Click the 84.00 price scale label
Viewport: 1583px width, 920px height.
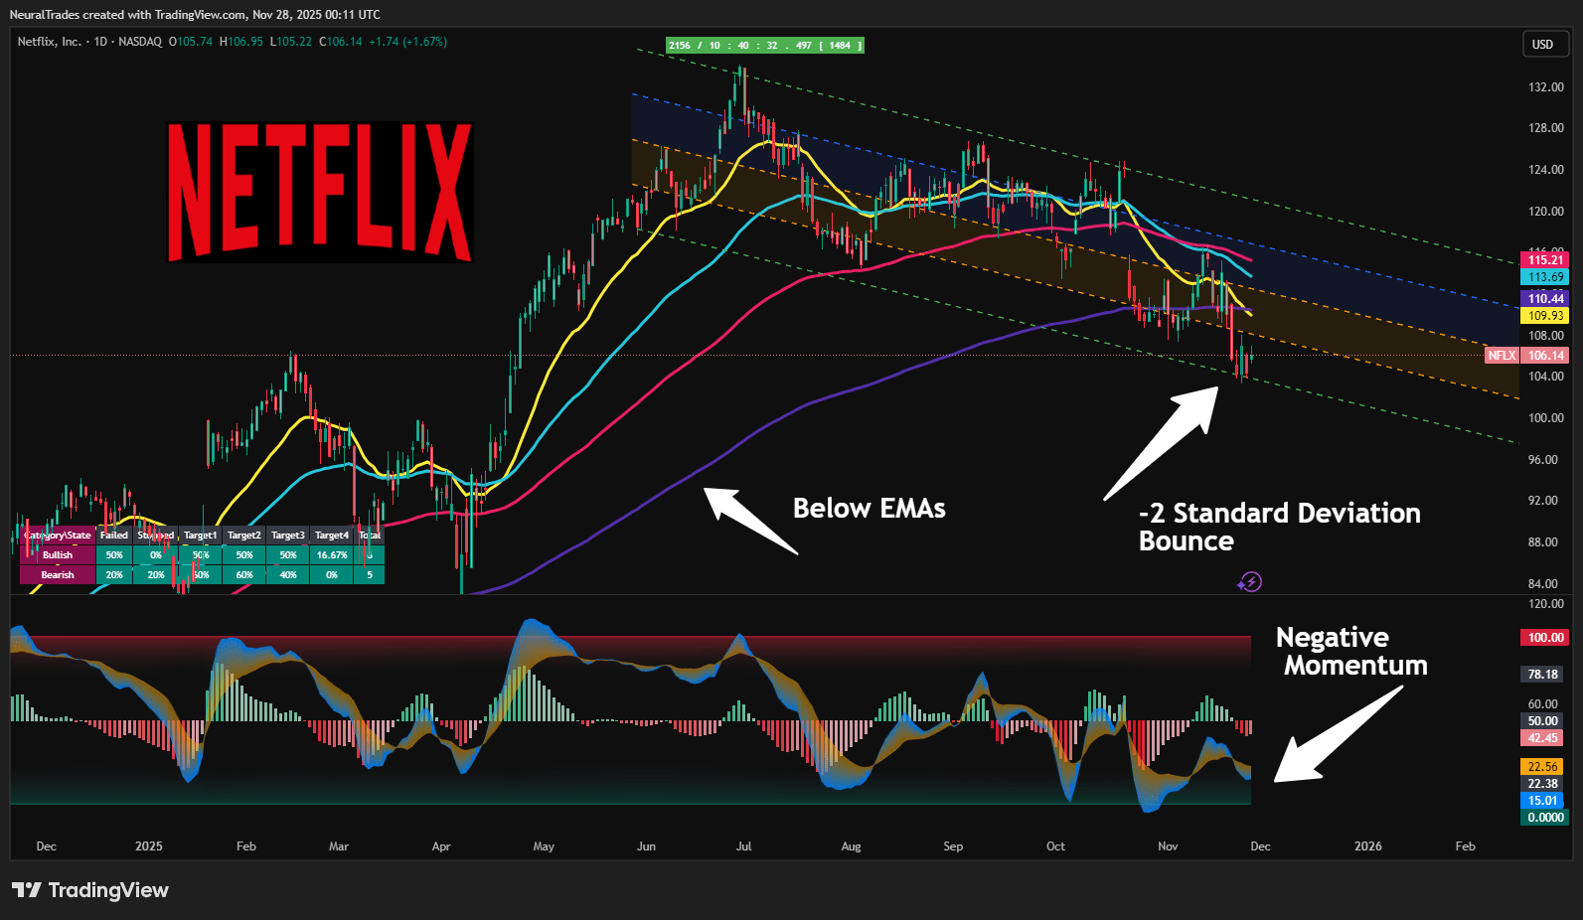1543,584
